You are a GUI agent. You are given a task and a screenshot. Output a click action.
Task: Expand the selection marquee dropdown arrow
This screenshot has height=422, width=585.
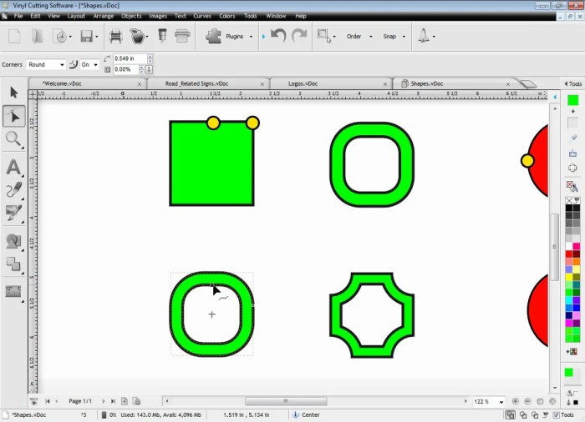tap(334, 37)
